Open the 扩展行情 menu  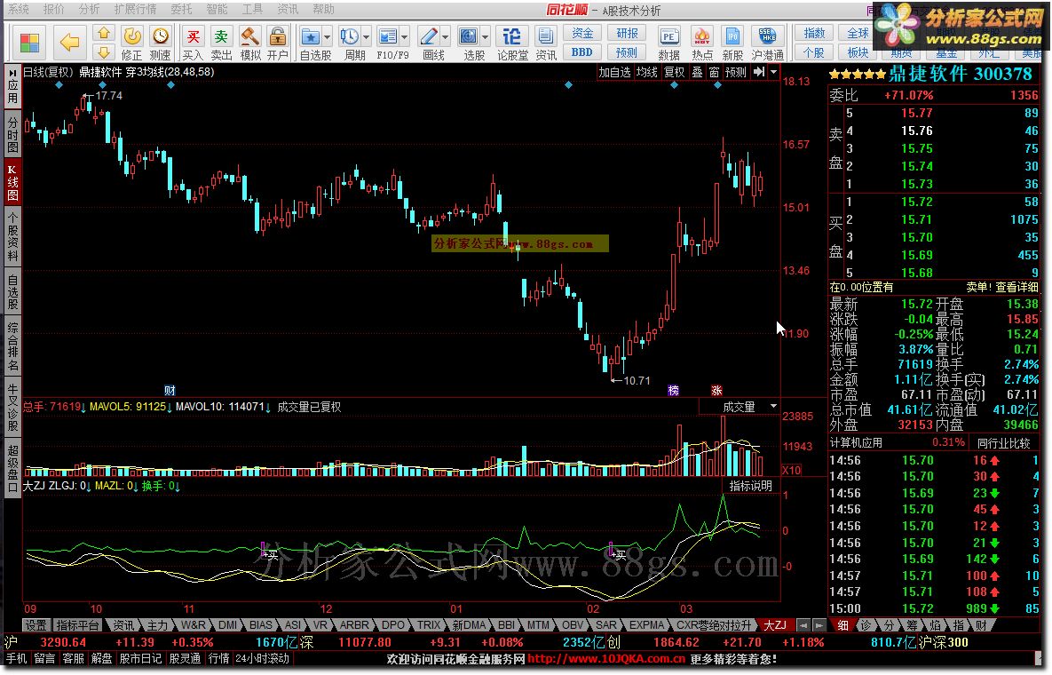point(135,10)
